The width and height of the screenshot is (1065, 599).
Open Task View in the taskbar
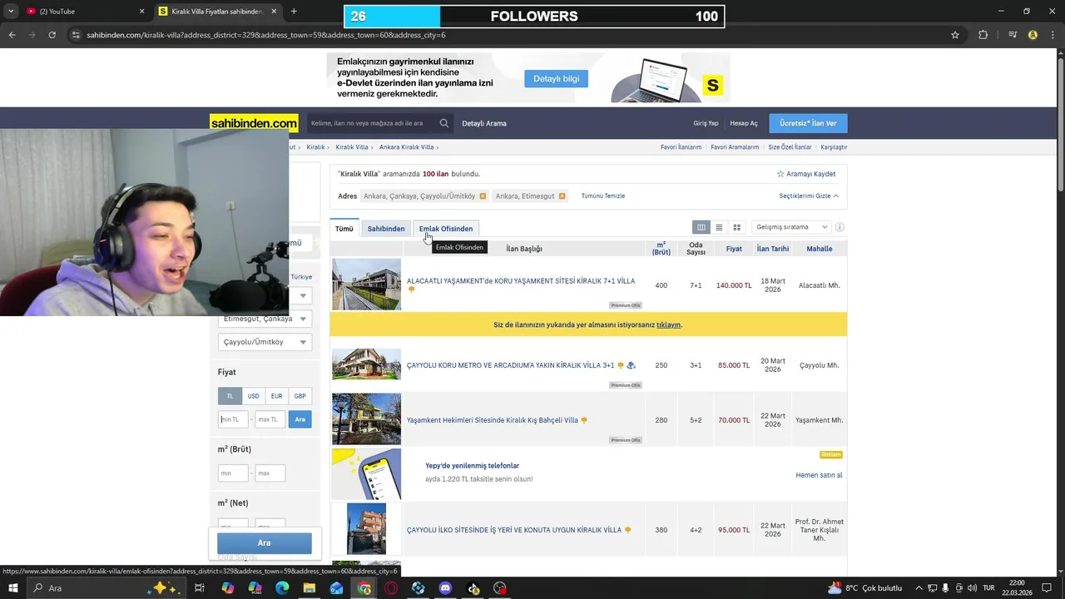click(200, 588)
